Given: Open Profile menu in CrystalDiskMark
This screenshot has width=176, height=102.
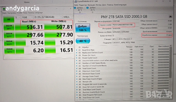Looking at the screenshot, I should (20, 13).
